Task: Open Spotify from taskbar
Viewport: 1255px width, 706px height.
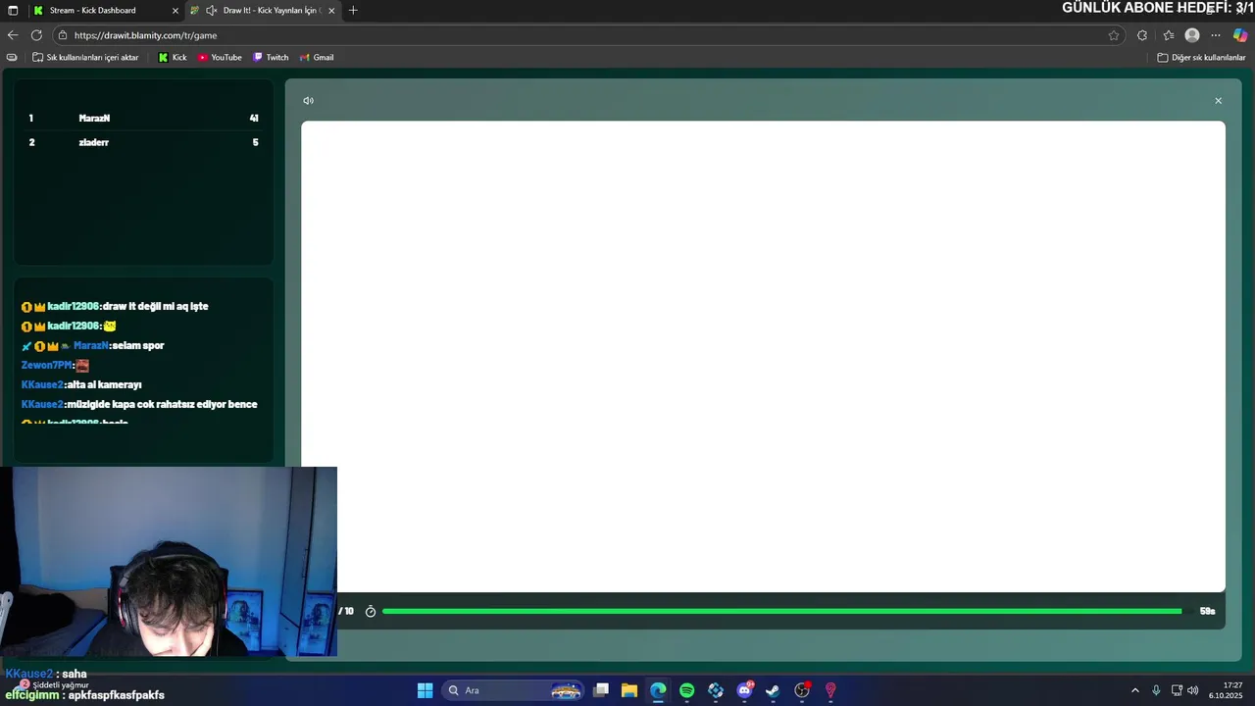Action: [686, 690]
